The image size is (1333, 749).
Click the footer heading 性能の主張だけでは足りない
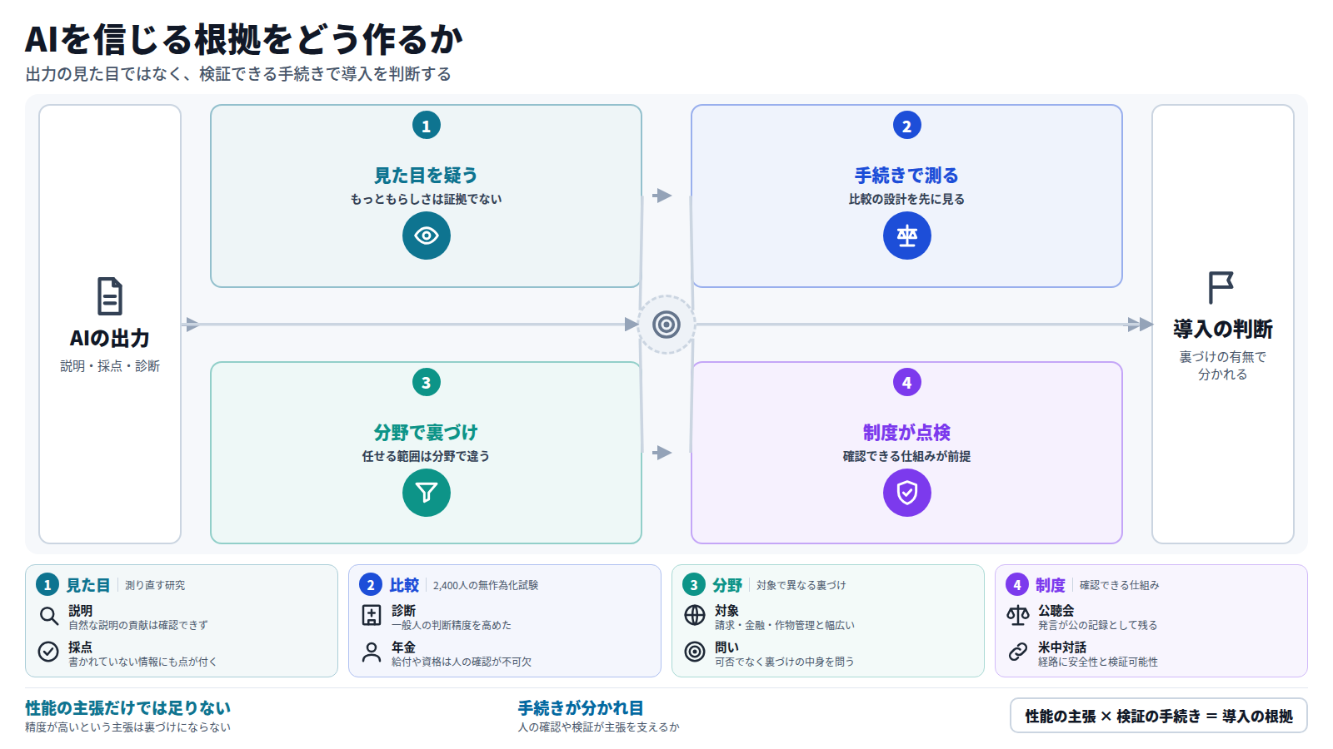tap(127, 708)
